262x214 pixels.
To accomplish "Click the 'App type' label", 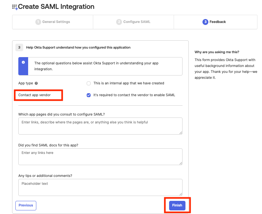I will [26, 83].
